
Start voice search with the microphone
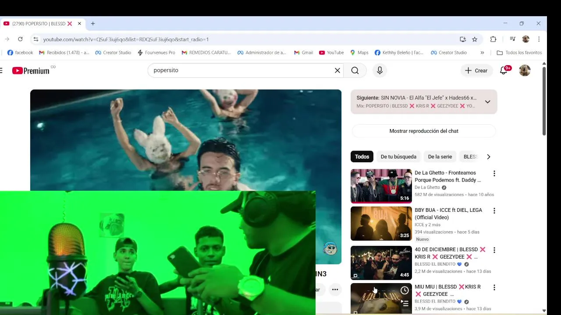[380, 70]
